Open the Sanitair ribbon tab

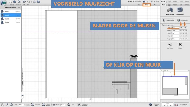(x=175, y=2)
